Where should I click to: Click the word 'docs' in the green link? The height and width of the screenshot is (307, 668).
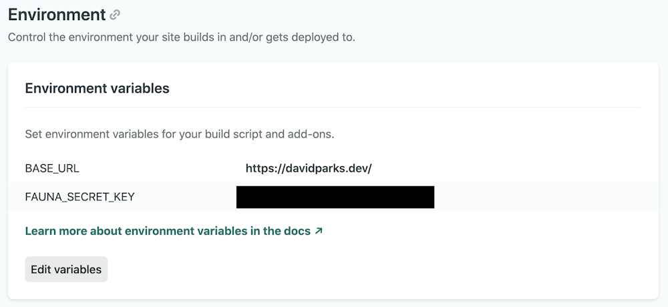click(297, 231)
